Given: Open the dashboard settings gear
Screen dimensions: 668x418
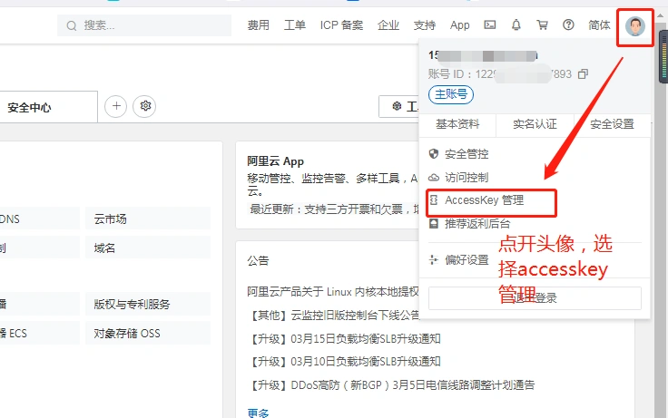Looking at the screenshot, I should click(145, 106).
